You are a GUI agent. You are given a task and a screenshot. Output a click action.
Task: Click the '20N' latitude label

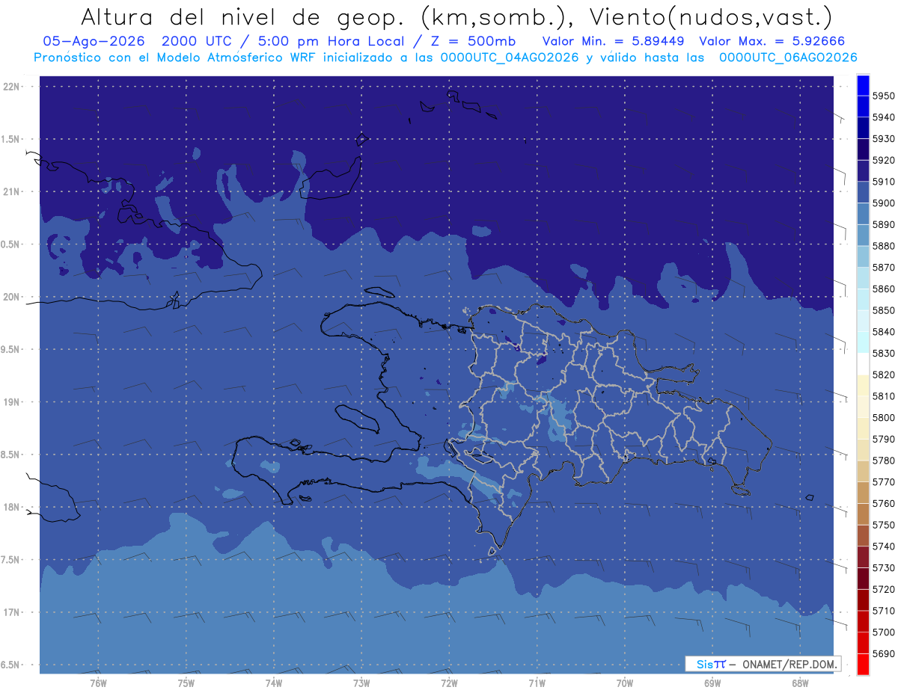[x=13, y=297]
